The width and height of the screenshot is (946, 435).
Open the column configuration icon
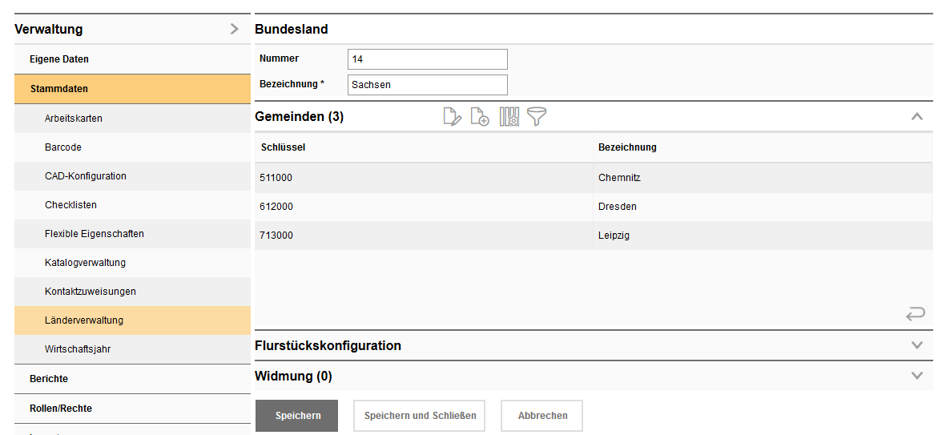pyautogui.click(x=509, y=117)
